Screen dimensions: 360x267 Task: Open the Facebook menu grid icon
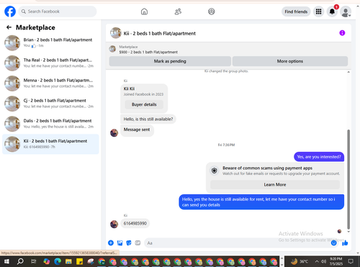tap(318, 12)
